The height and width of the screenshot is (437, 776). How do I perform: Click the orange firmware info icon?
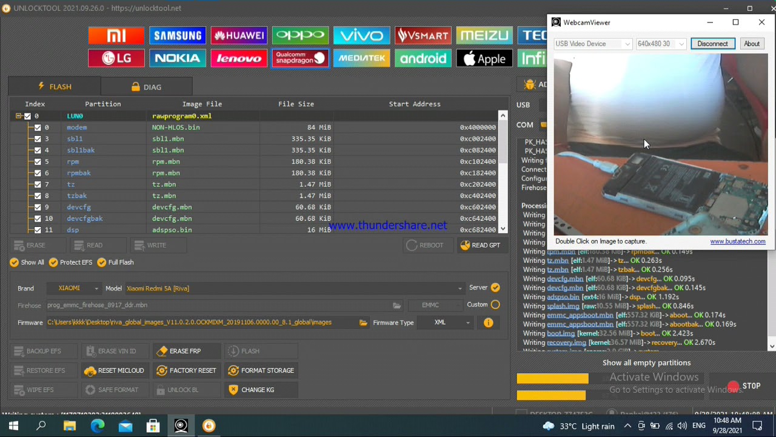click(x=488, y=323)
